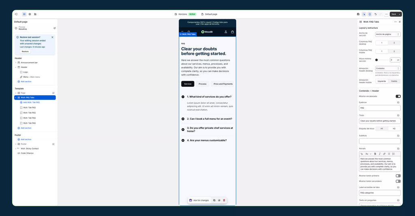Close the W2lt: FAQ Tabs panel

400,22
